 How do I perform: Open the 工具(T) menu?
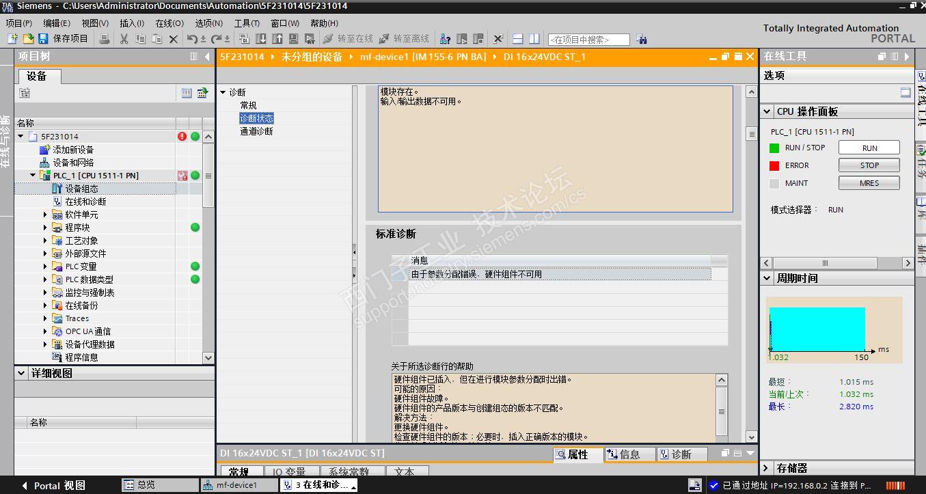pyautogui.click(x=247, y=23)
